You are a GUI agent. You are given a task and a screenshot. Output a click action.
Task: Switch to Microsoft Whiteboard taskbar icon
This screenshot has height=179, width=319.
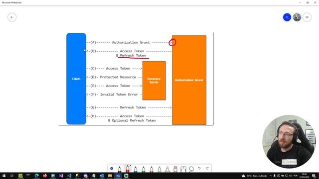(118, 176)
